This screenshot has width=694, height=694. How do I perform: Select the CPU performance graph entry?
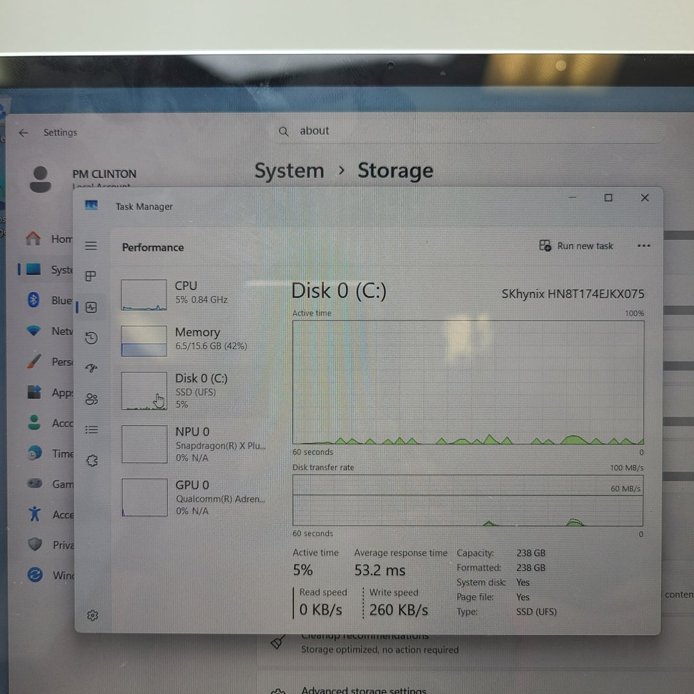pos(194,294)
